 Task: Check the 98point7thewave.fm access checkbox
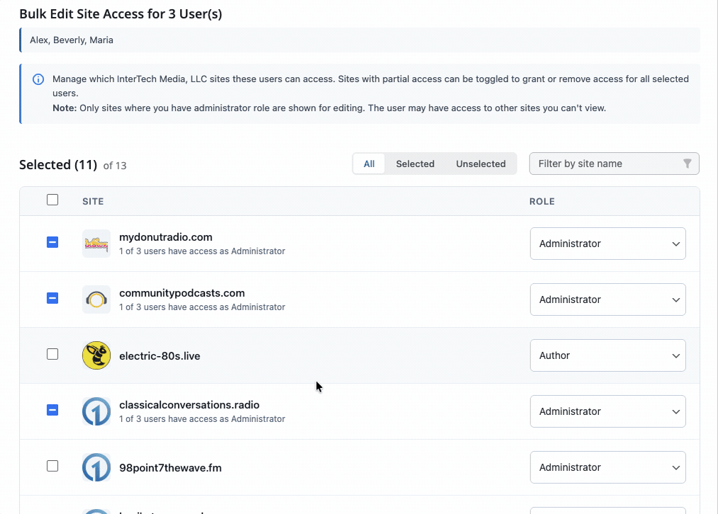[52, 466]
